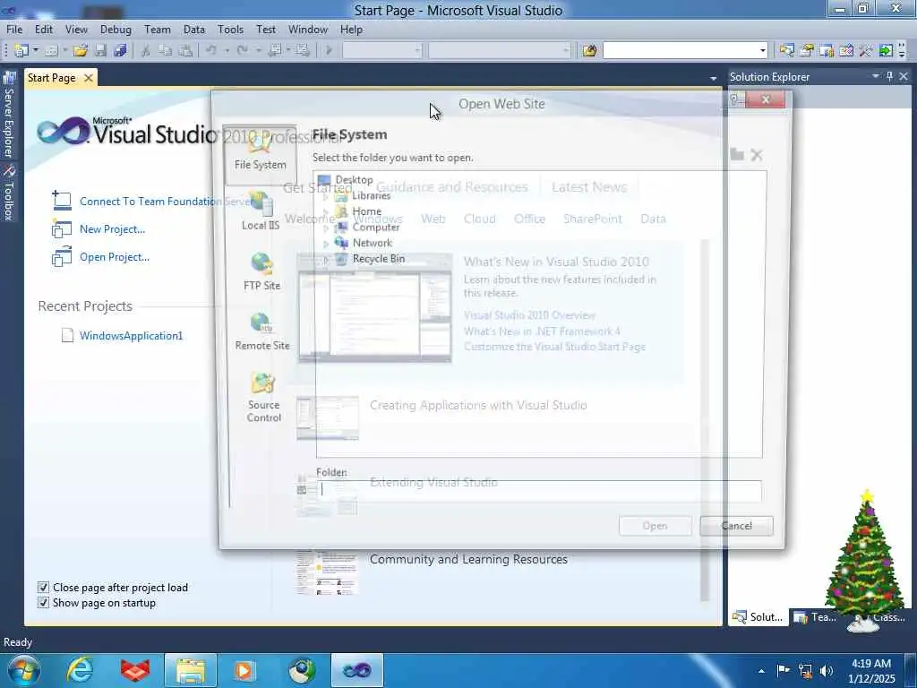Click the New Project... link
Image resolution: width=917 pixels, height=688 pixels.
112,229
